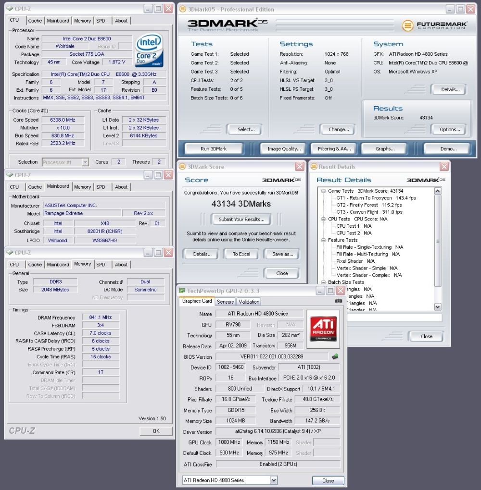Click the 3DMark05 title bar icon

183,9
